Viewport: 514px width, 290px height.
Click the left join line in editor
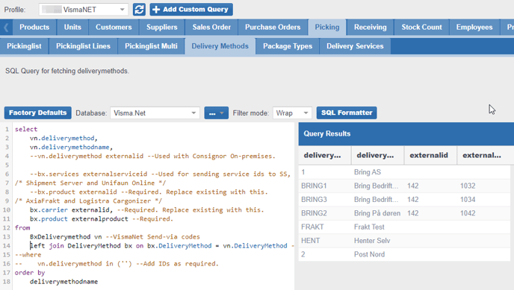(x=162, y=246)
